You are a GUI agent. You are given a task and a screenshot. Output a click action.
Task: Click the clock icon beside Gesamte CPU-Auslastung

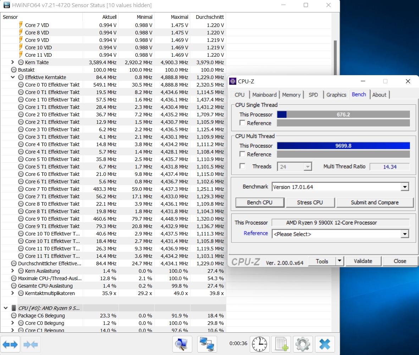[13, 285]
